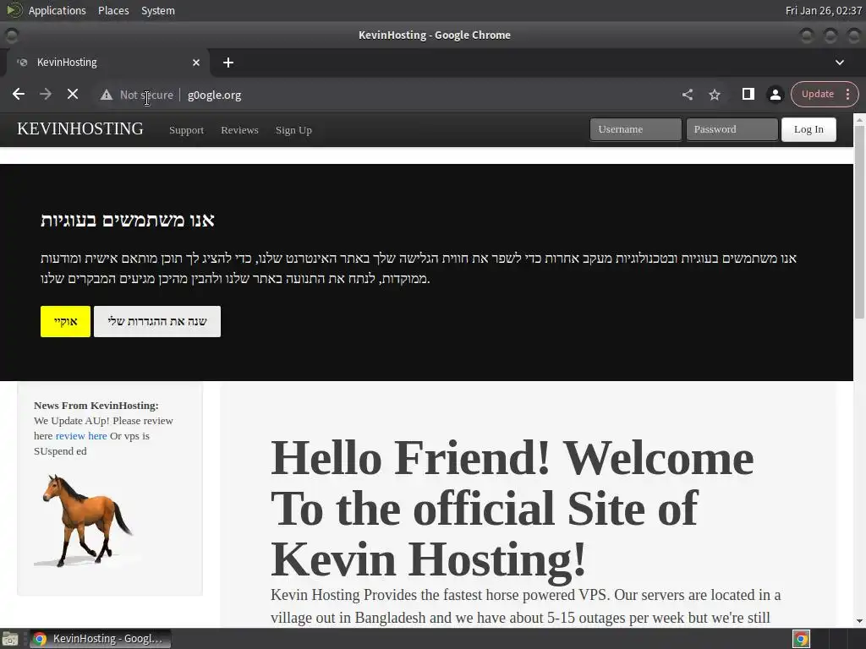The image size is (866, 649).
Task: Open the side panel icon
Action: point(748,95)
